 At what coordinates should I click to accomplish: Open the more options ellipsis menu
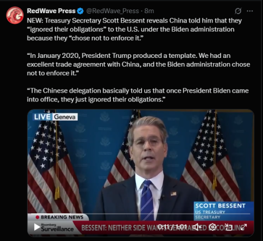[x=250, y=11]
